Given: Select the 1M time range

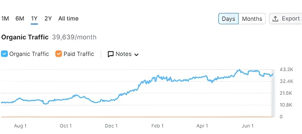Looking at the screenshot, I should [x=5, y=18].
